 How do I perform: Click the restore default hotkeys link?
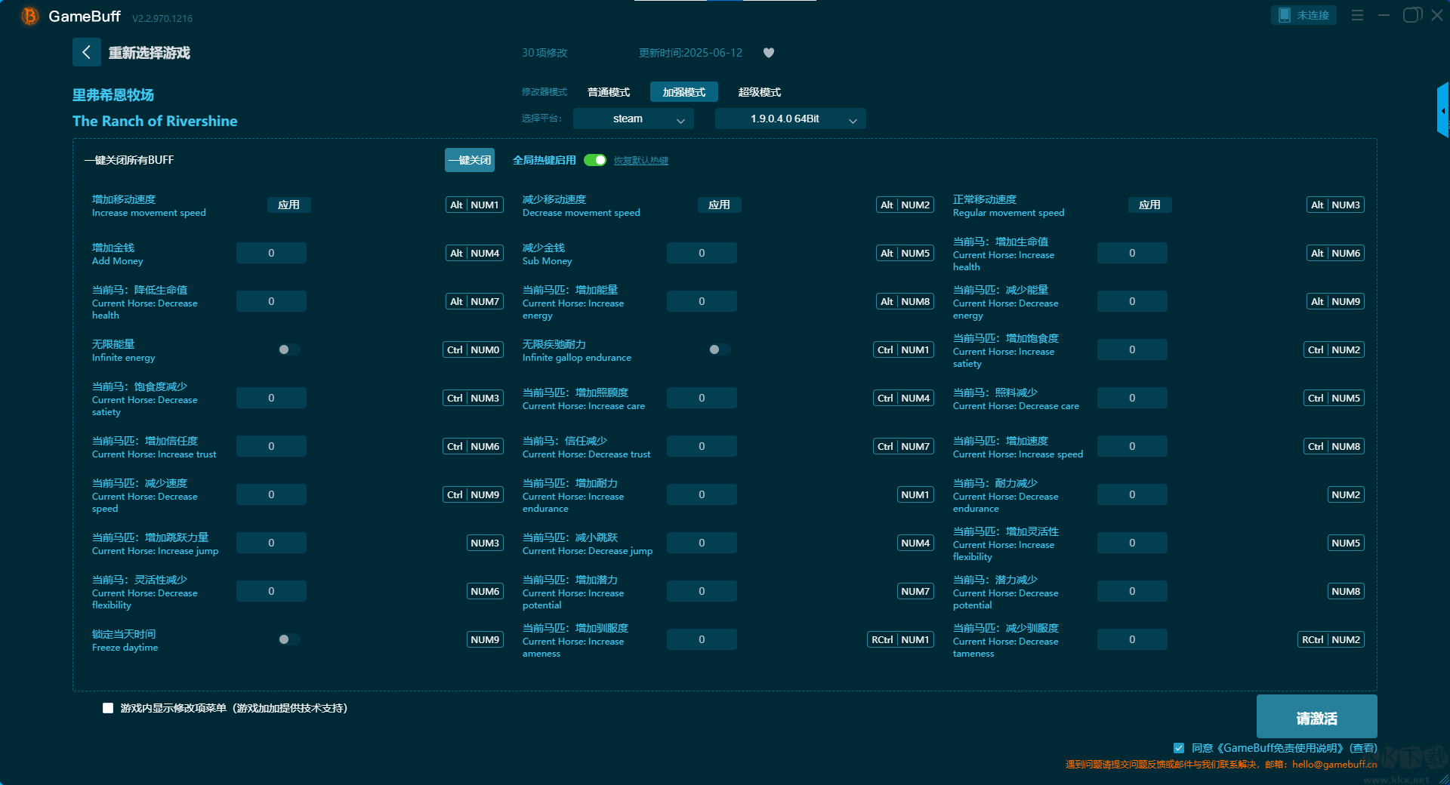pyautogui.click(x=640, y=161)
